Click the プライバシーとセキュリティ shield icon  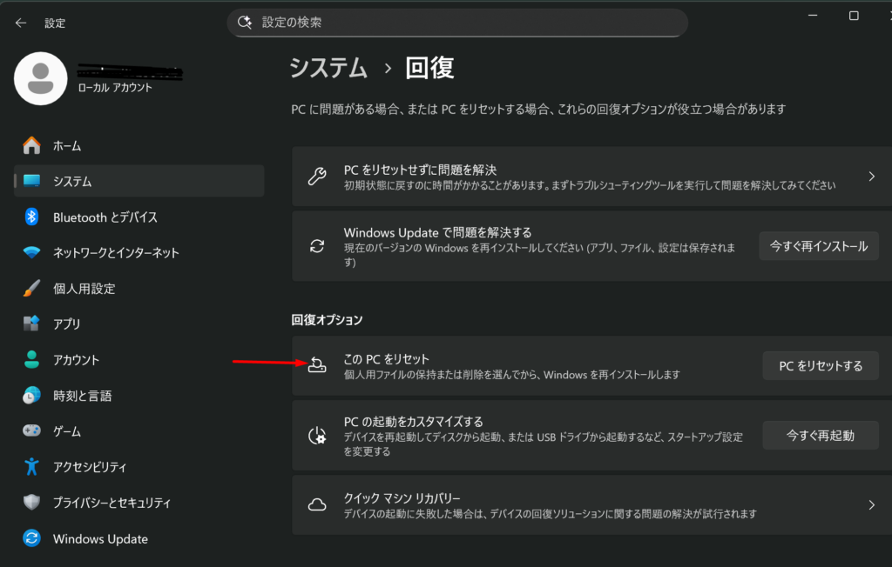[x=32, y=503]
